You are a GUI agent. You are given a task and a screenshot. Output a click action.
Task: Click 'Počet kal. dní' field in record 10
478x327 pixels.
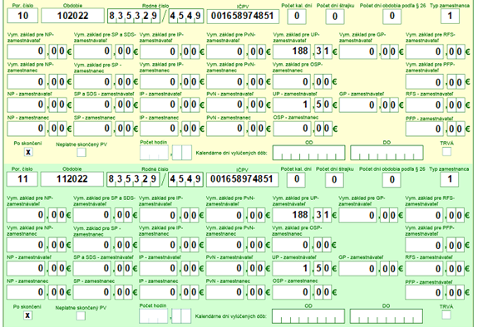click(297, 17)
